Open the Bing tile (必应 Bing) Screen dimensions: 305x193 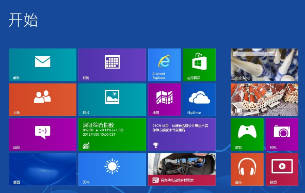pyautogui.click(x=264, y=65)
